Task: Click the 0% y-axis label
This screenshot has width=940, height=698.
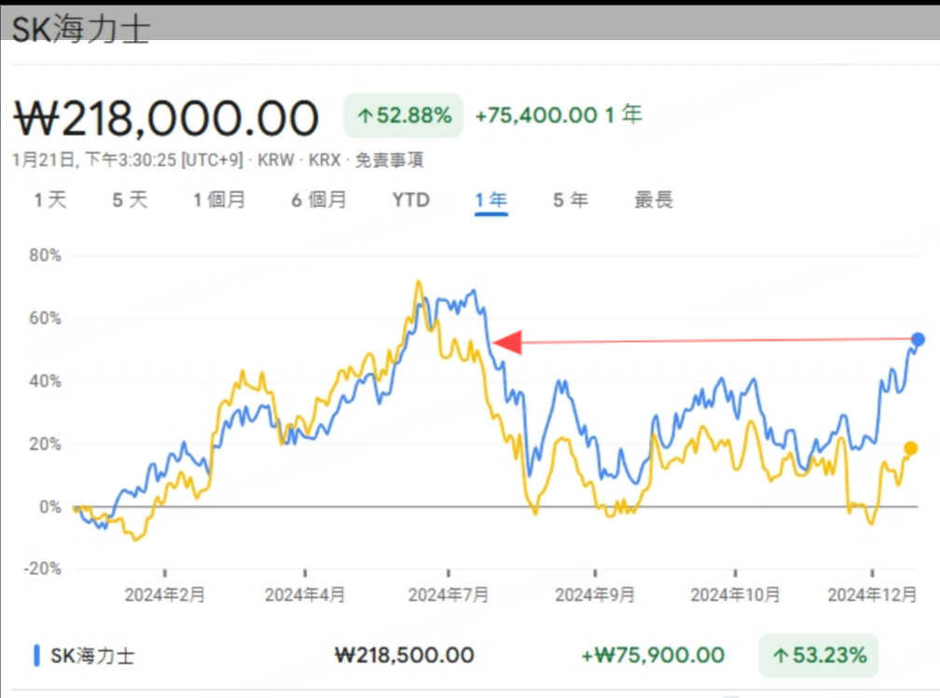Action: pyautogui.click(x=50, y=507)
